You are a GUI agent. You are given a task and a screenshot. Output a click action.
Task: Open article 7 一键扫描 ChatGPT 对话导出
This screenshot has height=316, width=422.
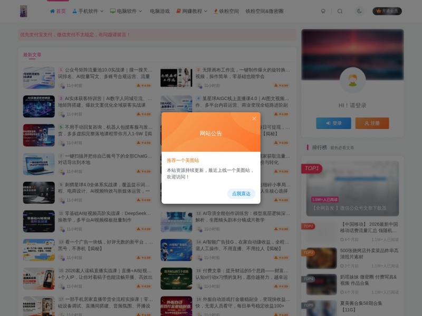point(105,159)
